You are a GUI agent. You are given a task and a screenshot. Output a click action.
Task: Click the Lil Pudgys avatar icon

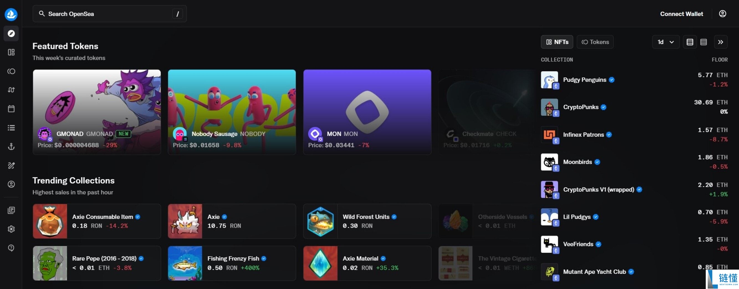click(549, 217)
